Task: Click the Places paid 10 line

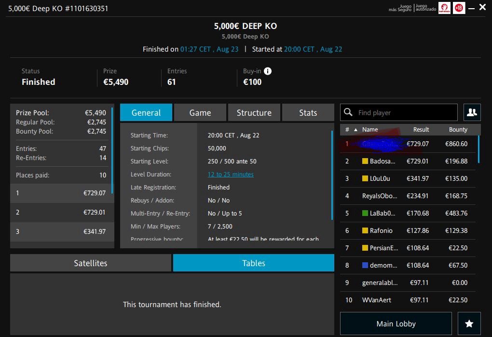Action: [x=61, y=175]
